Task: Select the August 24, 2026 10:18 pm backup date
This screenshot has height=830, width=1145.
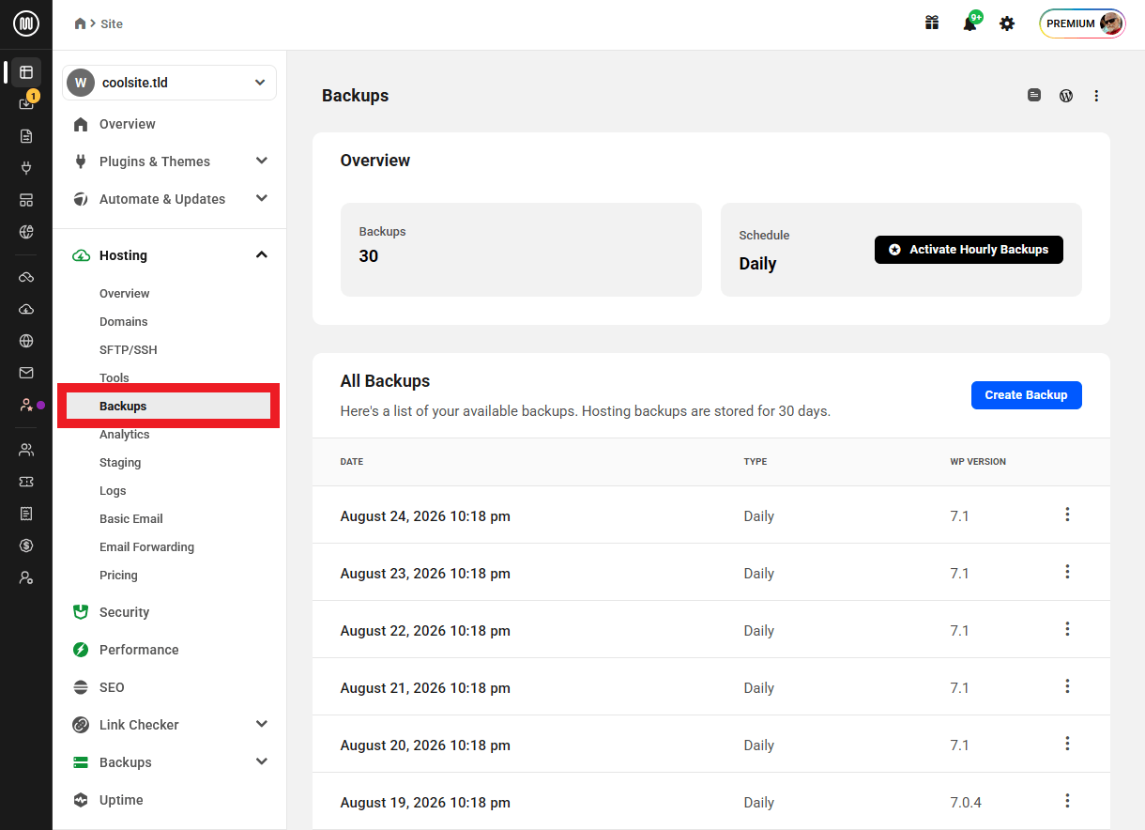Action: [x=425, y=516]
